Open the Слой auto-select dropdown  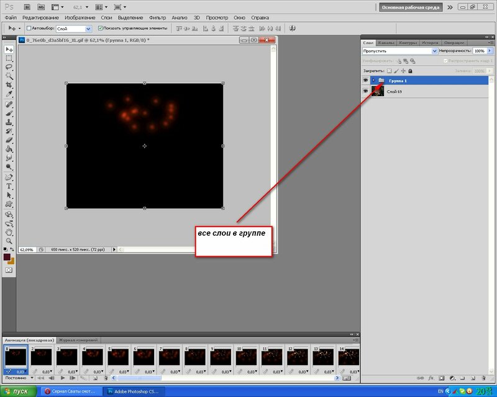(88, 29)
